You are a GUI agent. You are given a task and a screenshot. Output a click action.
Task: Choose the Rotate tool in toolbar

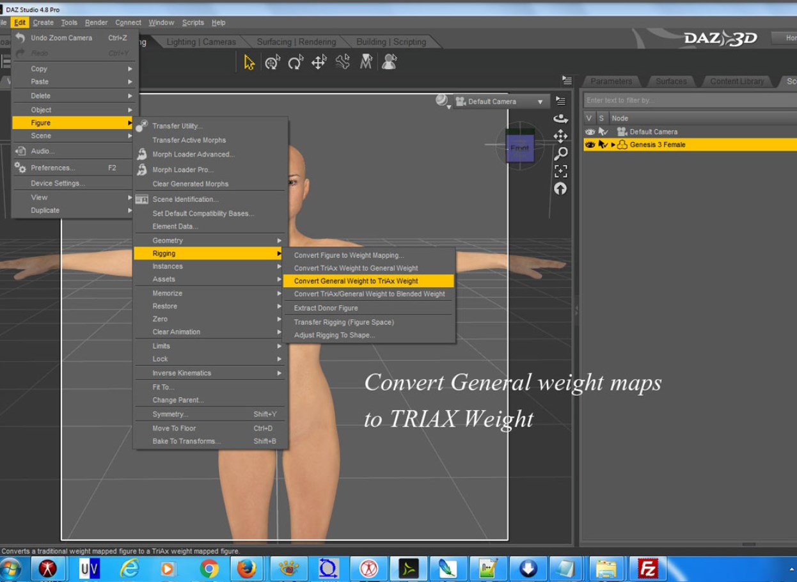pos(296,62)
